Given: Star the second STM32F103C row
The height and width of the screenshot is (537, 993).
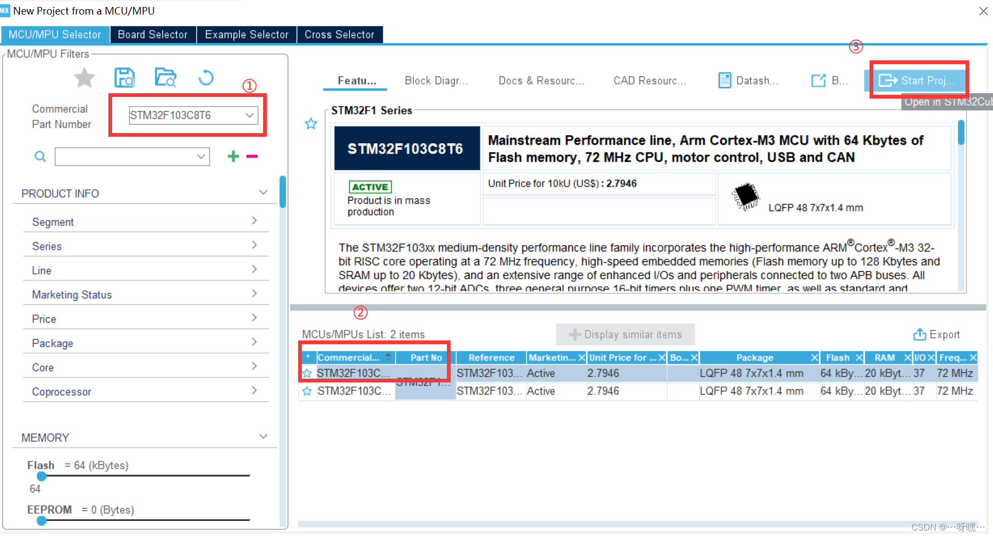Looking at the screenshot, I should (307, 391).
